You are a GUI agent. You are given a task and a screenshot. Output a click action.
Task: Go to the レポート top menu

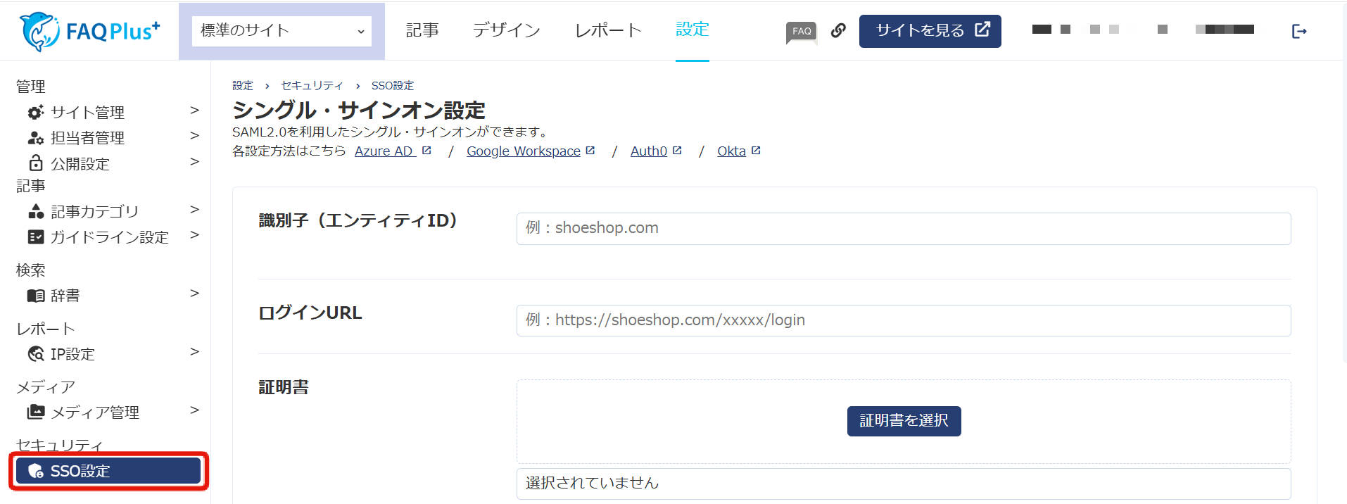(608, 30)
